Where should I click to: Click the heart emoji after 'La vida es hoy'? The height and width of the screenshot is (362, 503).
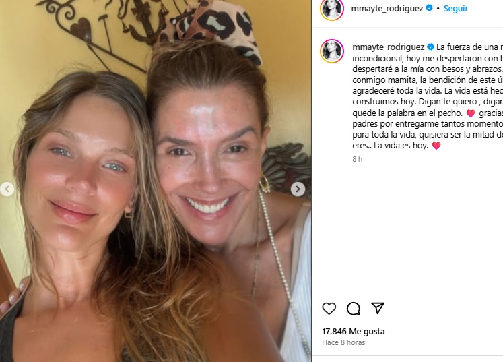tap(436, 146)
